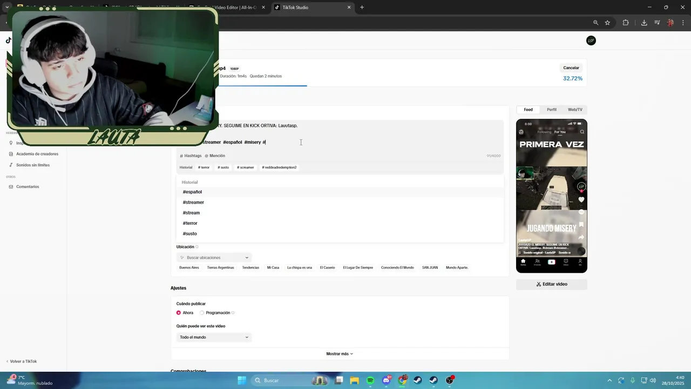Click the LIVE icon in preview top-left
This screenshot has width=691, height=389.
(x=521, y=132)
